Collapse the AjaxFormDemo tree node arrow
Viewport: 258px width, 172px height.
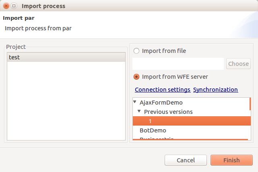135,102
